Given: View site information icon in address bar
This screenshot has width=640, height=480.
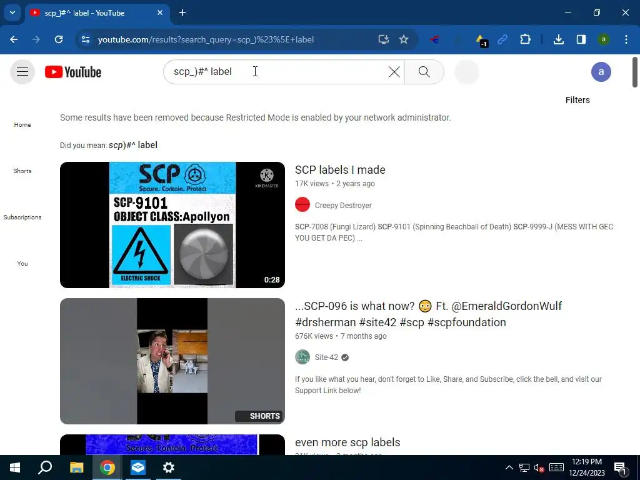Looking at the screenshot, I should click(86, 39).
